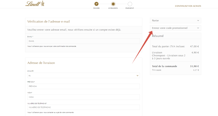Click the promotional code chevron arrow

tap(198, 28)
